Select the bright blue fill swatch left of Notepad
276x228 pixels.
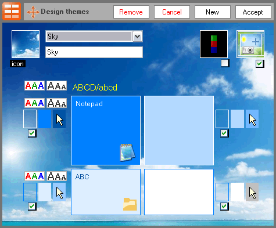pyautogui.click(x=45, y=119)
